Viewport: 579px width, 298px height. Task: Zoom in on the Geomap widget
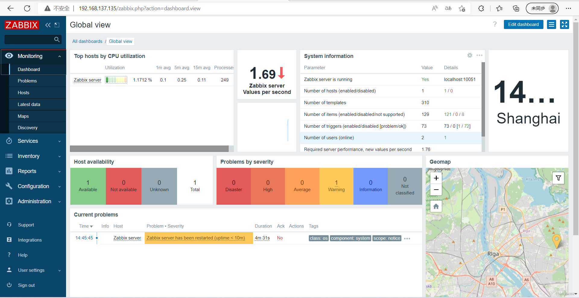(436, 178)
